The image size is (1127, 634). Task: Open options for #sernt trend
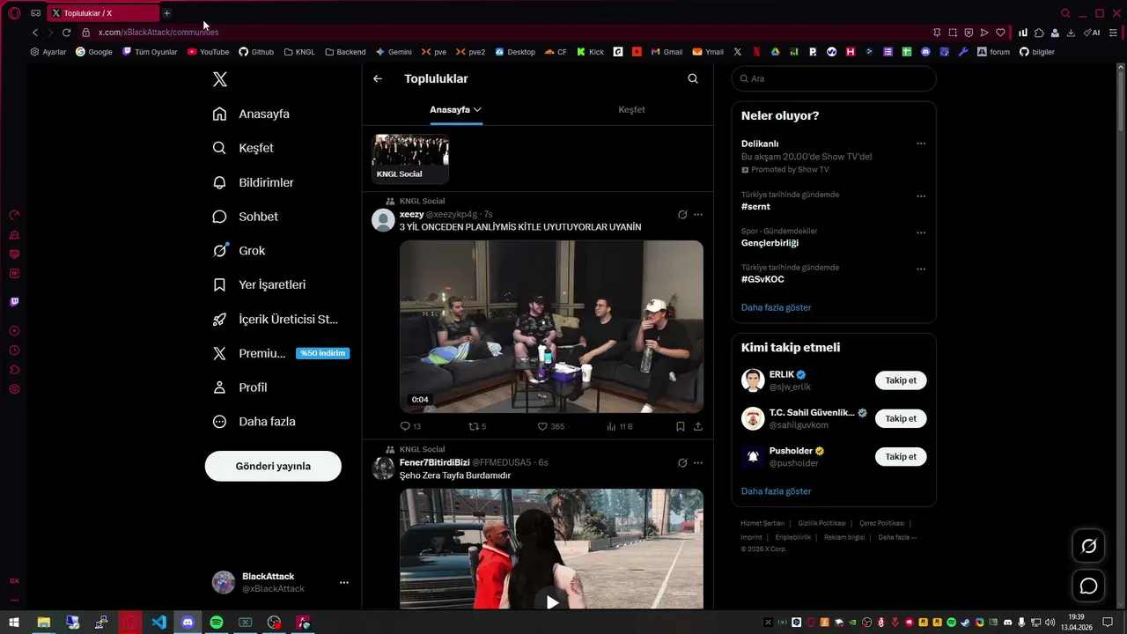click(921, 196)
